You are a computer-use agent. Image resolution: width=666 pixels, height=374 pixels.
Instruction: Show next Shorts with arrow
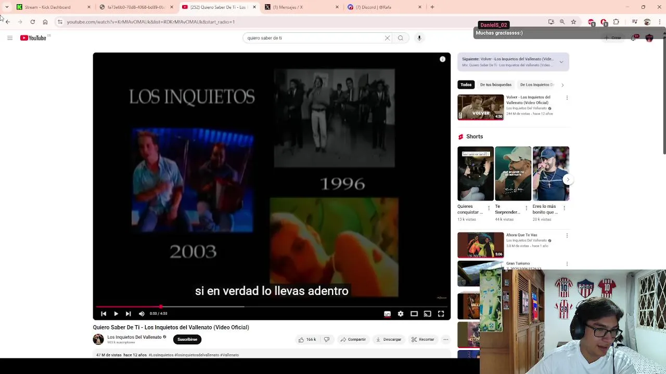tap(568, 180)
